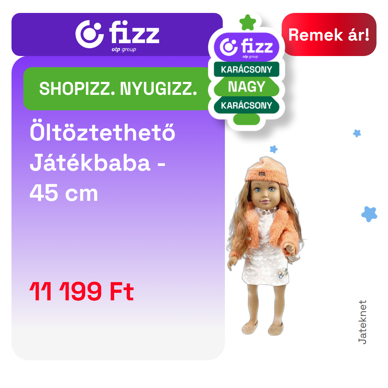Click the green star atop the tree

(248, 23)
